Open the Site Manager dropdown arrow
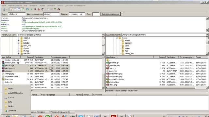The height and width of the screenshot is (117, 209). [7, 9]
